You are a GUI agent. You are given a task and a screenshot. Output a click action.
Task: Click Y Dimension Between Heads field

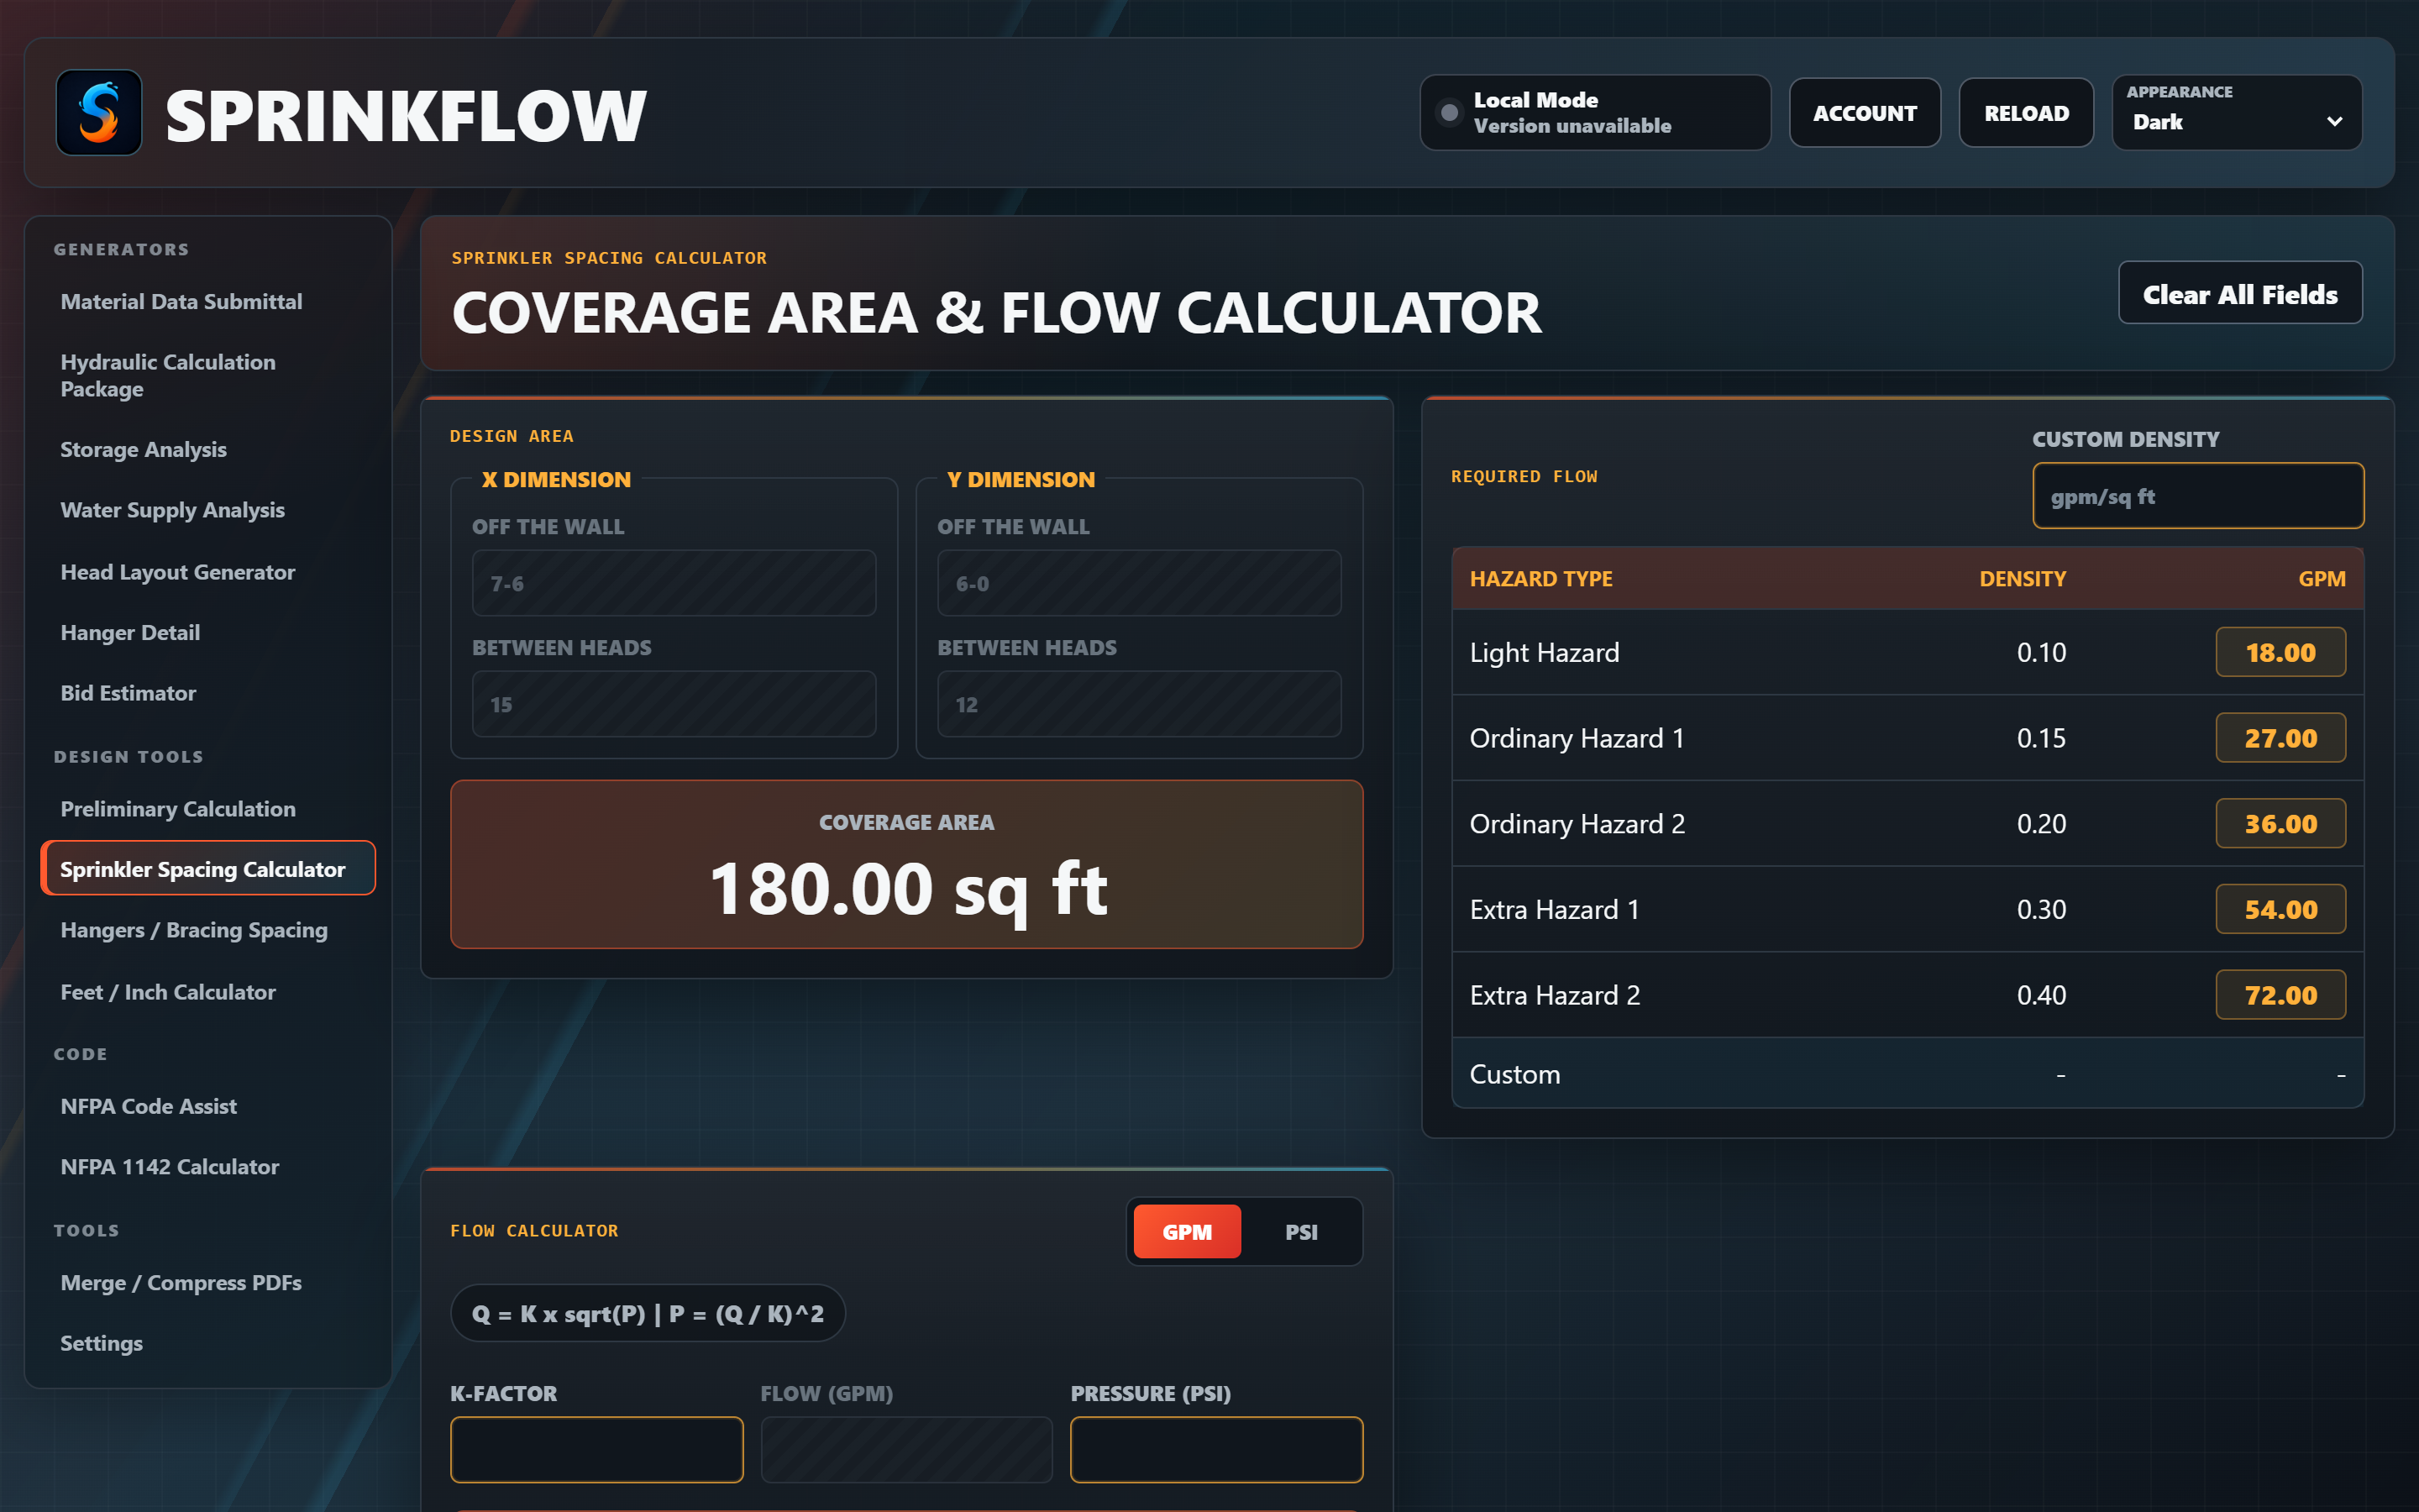coord(1139,704)
